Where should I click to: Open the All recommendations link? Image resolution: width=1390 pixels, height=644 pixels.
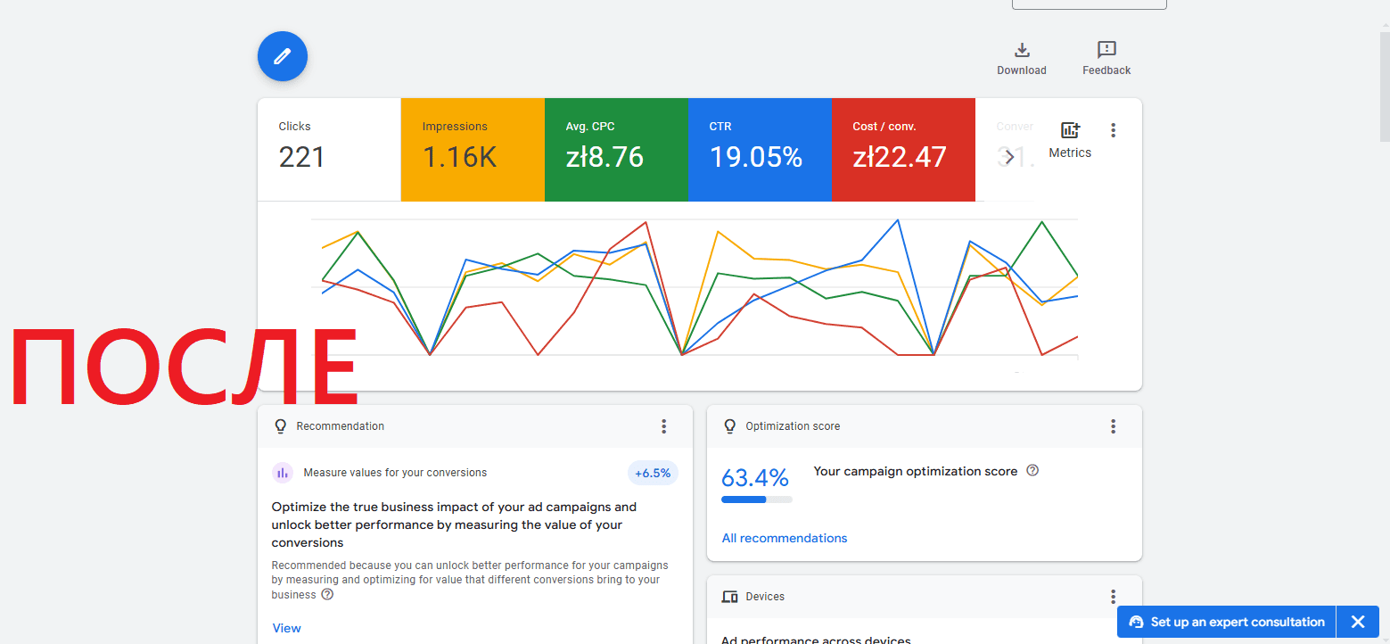785,538
